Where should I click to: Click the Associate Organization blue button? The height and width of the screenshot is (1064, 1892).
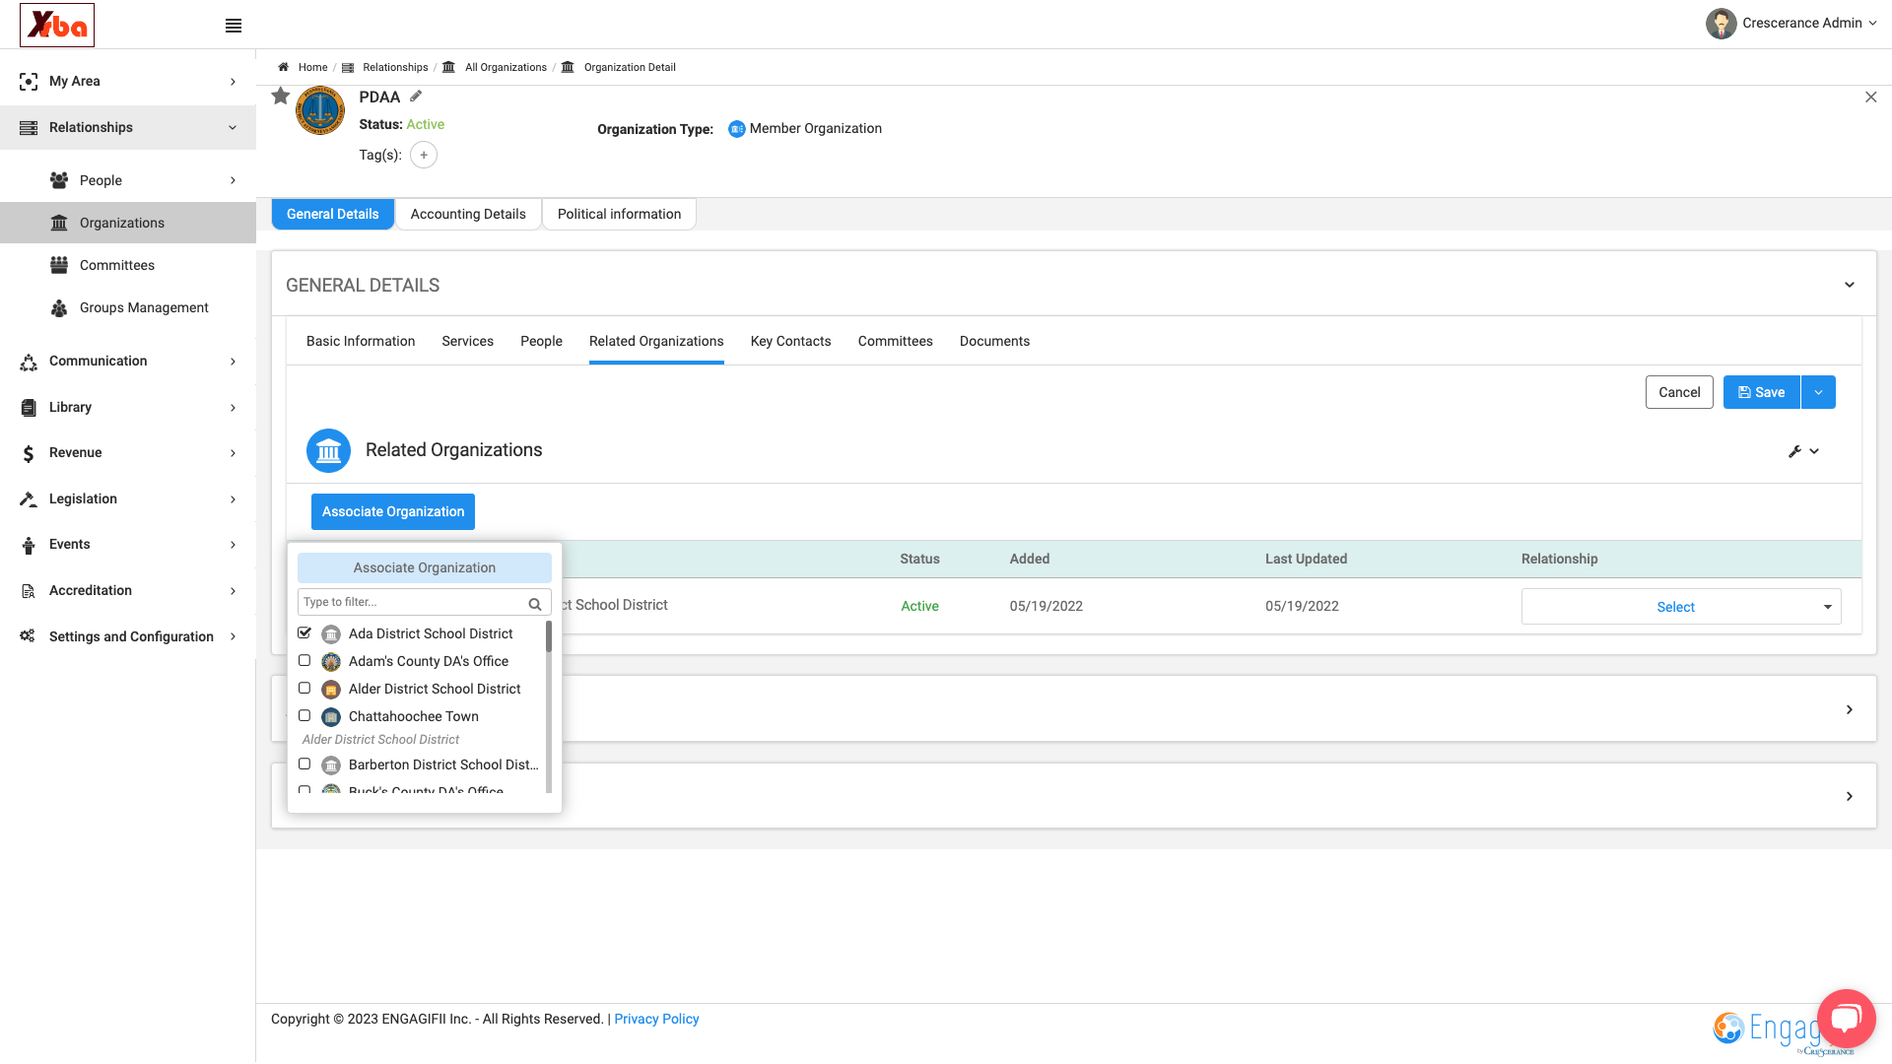pos(393,511)
